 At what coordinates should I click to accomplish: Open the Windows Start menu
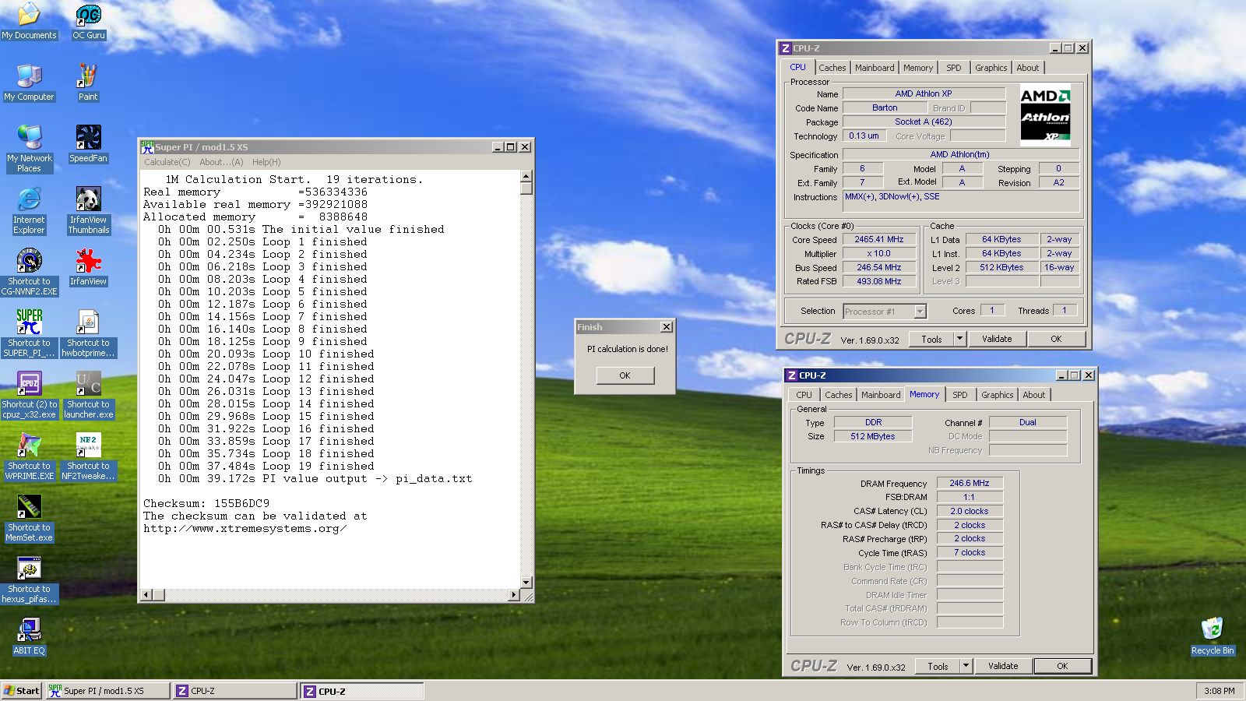(22, 691)
